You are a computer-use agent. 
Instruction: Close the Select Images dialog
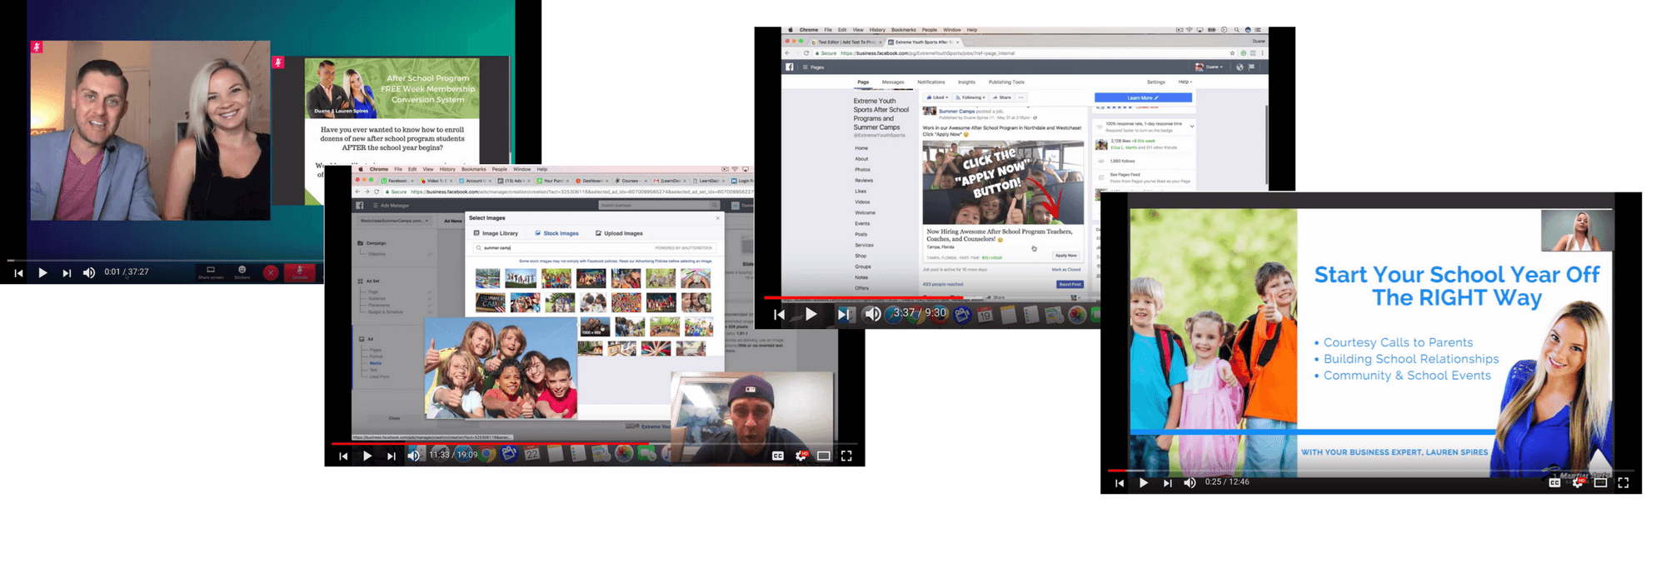coord(718,218)
